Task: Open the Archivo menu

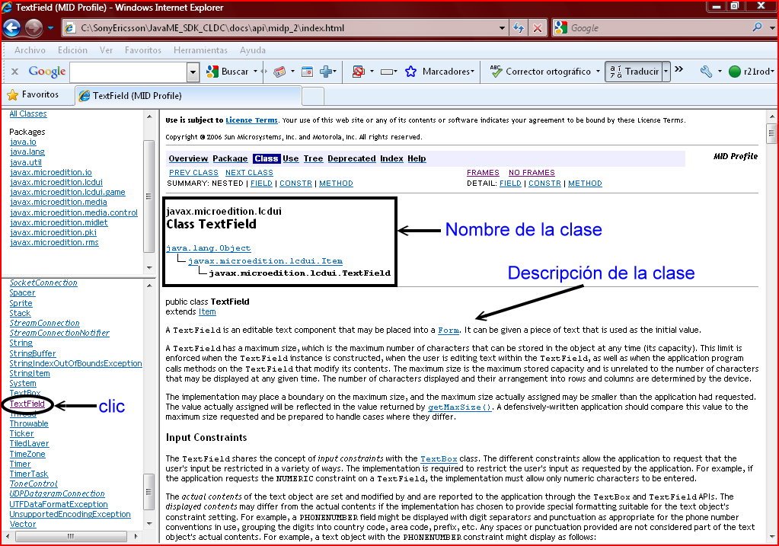Action: coord(30,50)
